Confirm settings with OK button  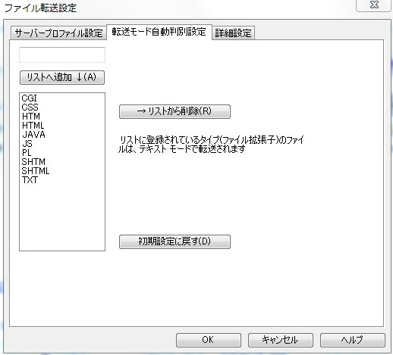pos(209,340)
